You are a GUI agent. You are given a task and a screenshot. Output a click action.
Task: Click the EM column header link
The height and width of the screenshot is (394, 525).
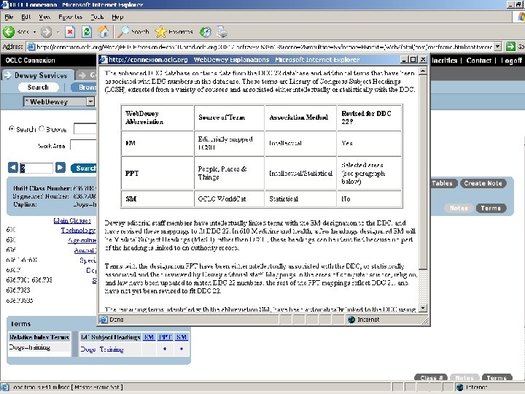(149, 337)
